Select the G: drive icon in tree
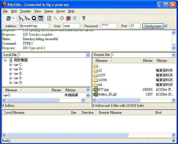The width and height of the screenshot is (178, 144). point(16,83)
